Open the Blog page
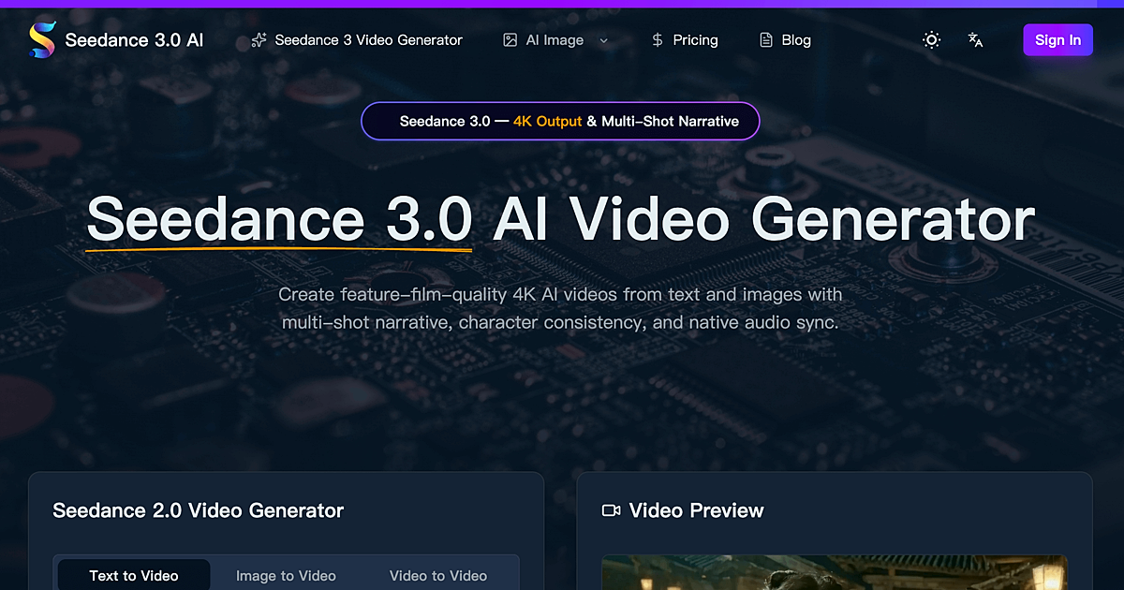The height and width of the screenshot is (590, 1124). click(x=785, y=40)
